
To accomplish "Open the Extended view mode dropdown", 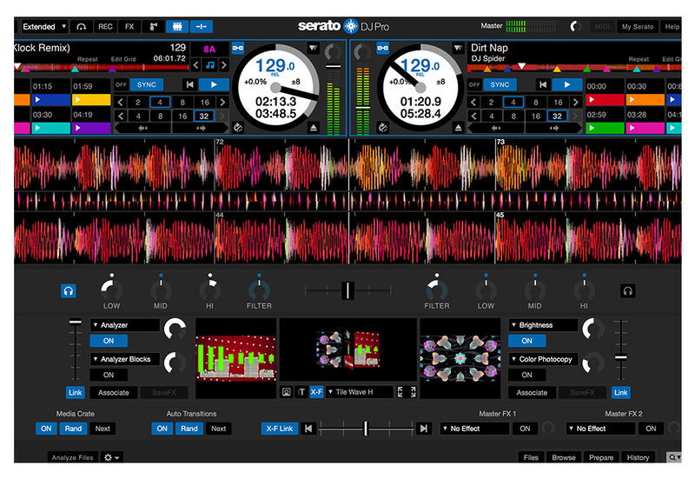I will (44, 27).
